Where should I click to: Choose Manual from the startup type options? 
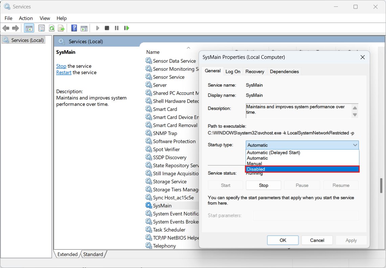pyautogui.click(x=254, y=163)
